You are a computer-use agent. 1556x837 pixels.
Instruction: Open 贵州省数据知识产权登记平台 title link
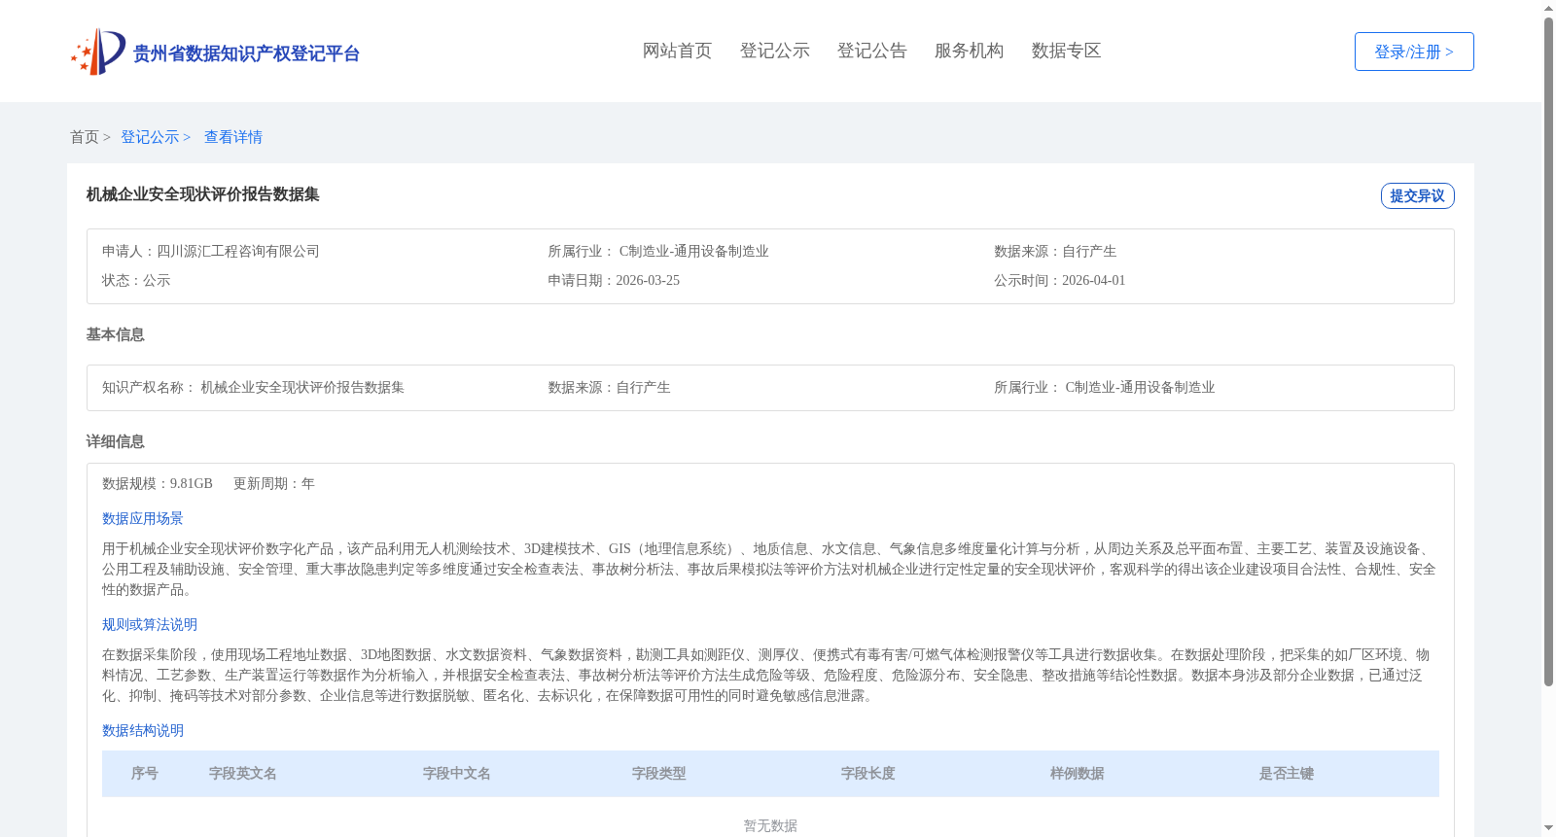[x=246, y=53]
